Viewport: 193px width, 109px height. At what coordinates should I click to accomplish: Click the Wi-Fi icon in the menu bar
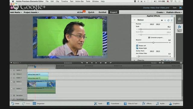click(x=172, y=1)
